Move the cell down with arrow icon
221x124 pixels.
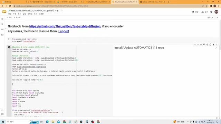[x=198, y=44]
